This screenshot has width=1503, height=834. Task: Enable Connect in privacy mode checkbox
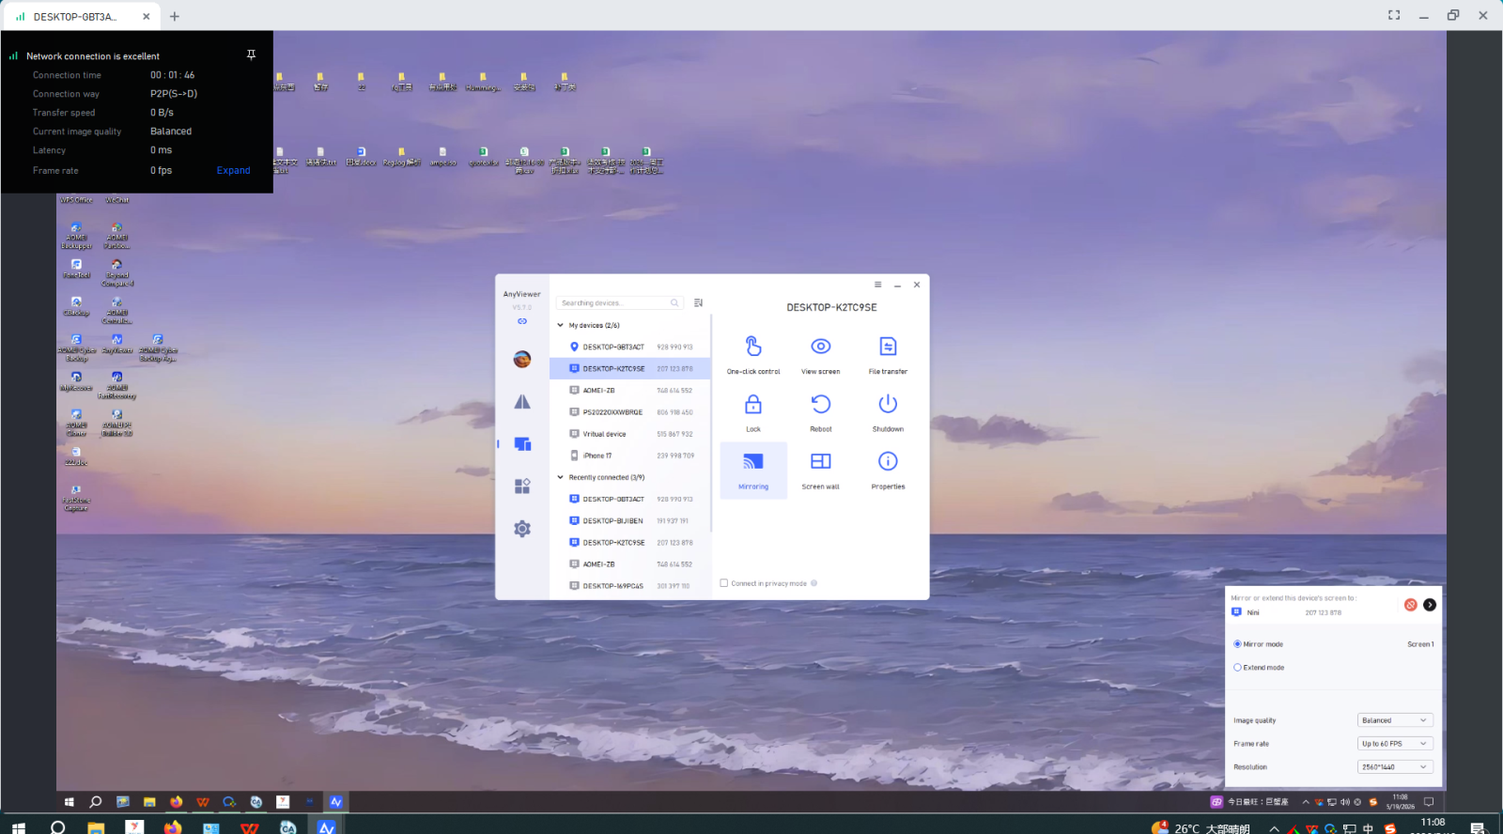coord(724,583)
